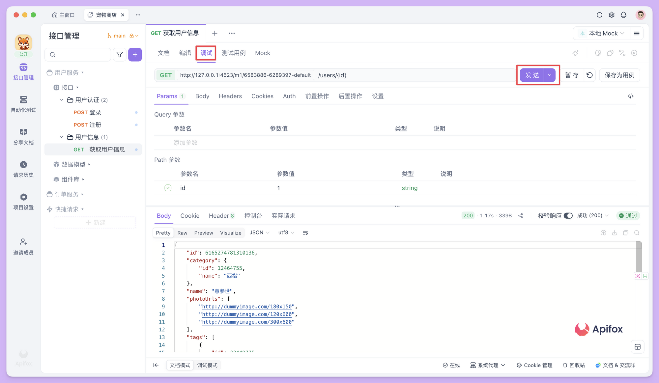
Task: Click the filter funnel icon in sidebar
Action: tap(120, 55)
